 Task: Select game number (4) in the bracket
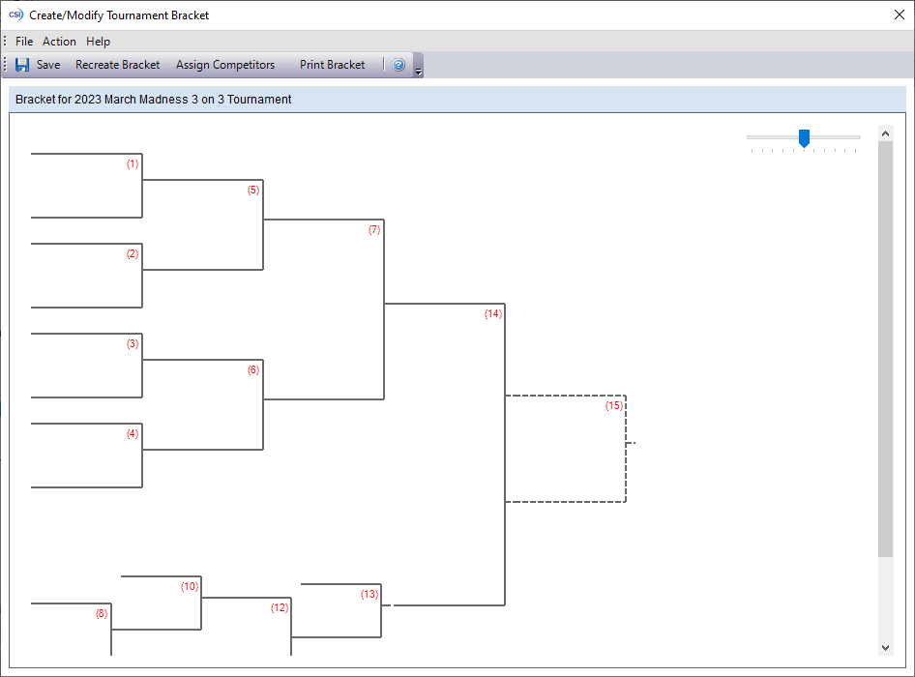pyautogui.click(x=133, y=433)
